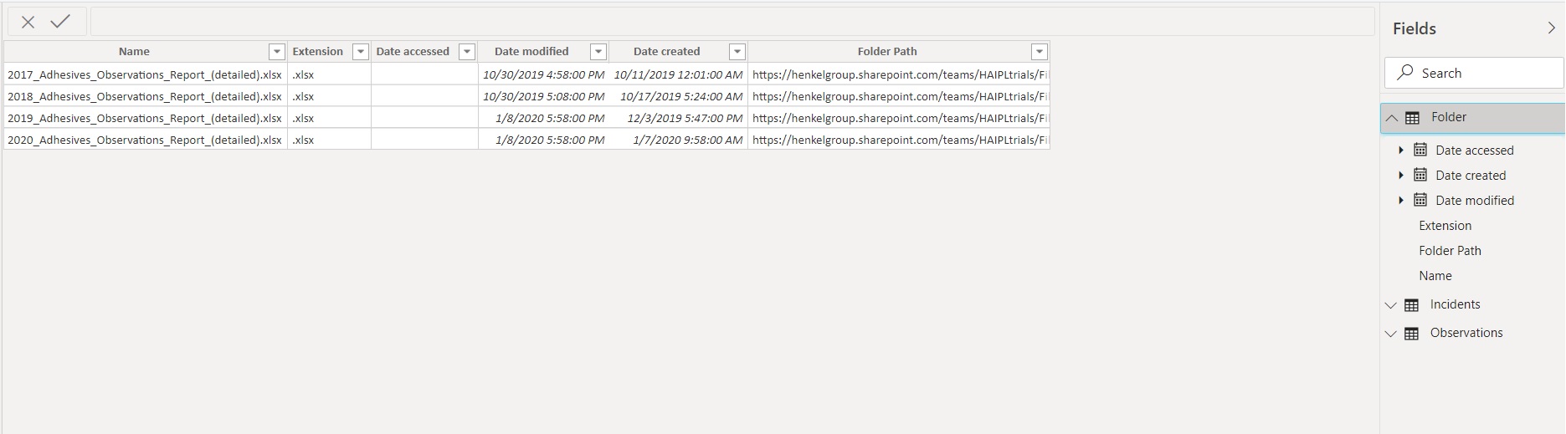This screenshot has height=434, width=1566.
Task: Select the Observations table label
Action: click(x=1466, y=333)
